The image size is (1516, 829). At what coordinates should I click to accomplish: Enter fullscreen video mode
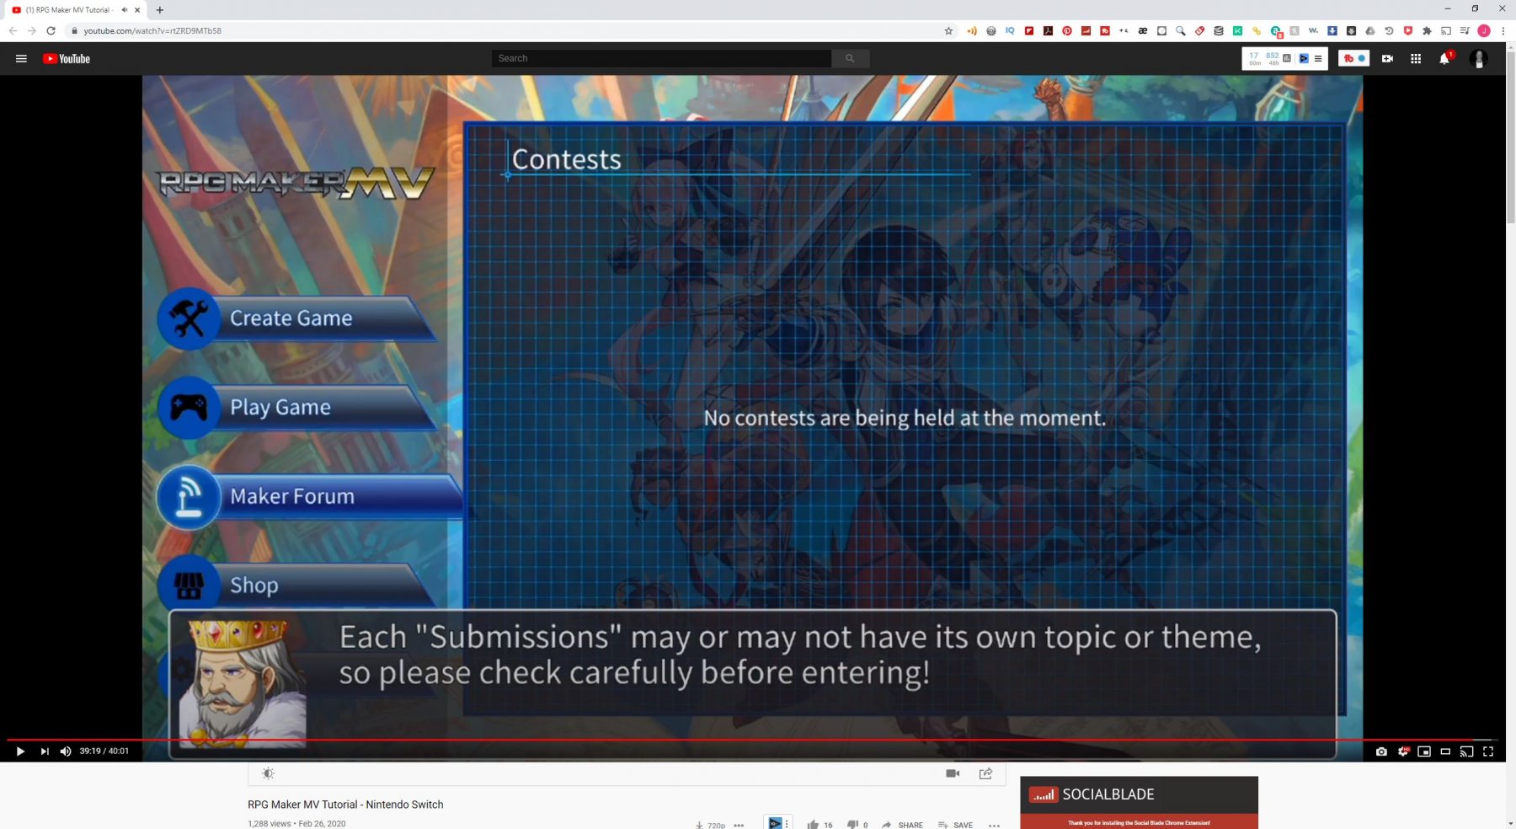pos(1488,751)
